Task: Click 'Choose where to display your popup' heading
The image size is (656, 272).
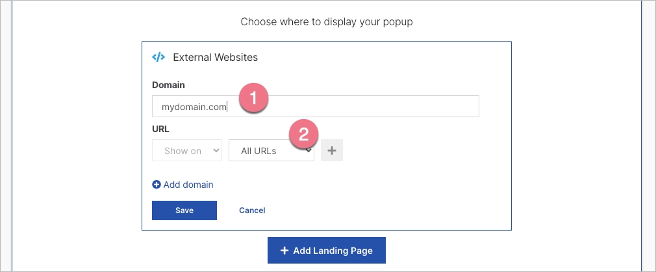Action: pos(327,21)
